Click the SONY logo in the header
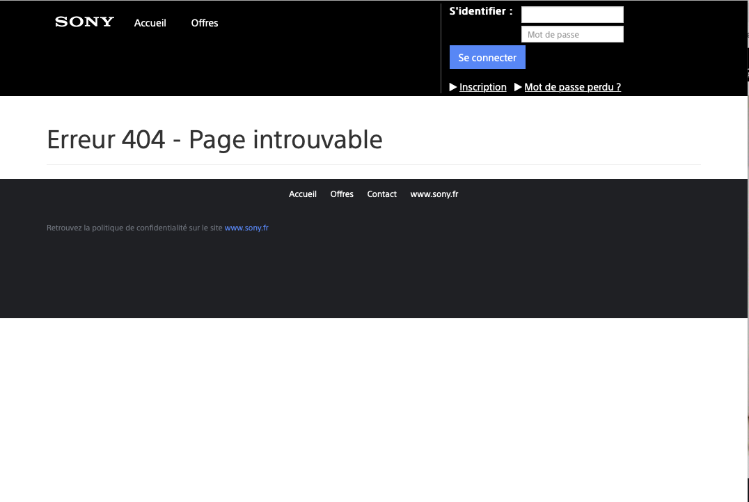This screenshot has width=749, height=502. [84, 22]
